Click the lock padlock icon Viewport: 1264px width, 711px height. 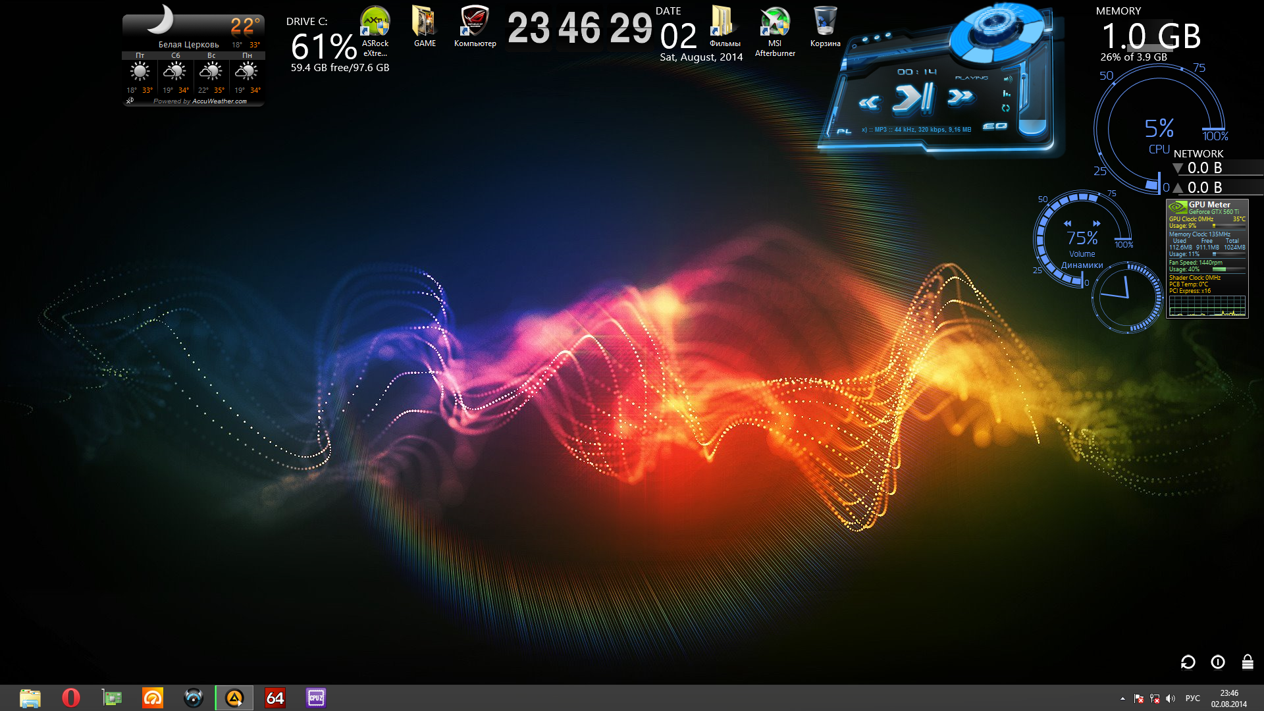(x=1248, y=662)
